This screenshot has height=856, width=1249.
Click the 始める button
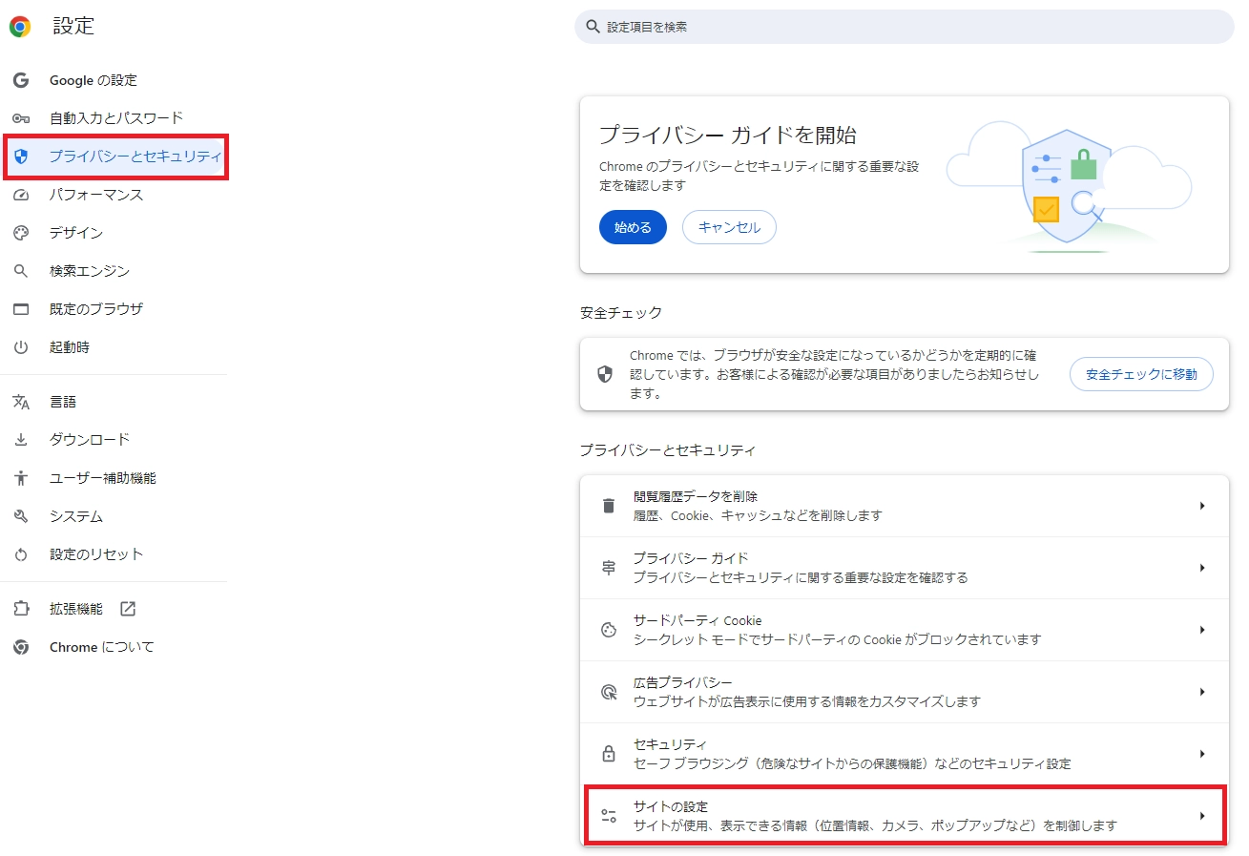coord(633,227)
